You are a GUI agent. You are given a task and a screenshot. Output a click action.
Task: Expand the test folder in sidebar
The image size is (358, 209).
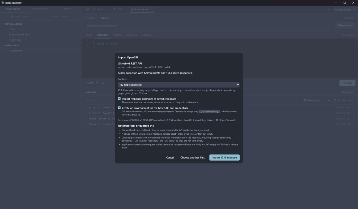(6, 29)
